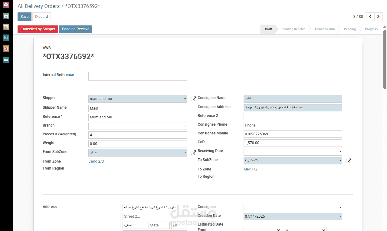Screen dimensions: 387x231
Task: Click the Pieces # (weighted) field
Action: click(138, 135)
